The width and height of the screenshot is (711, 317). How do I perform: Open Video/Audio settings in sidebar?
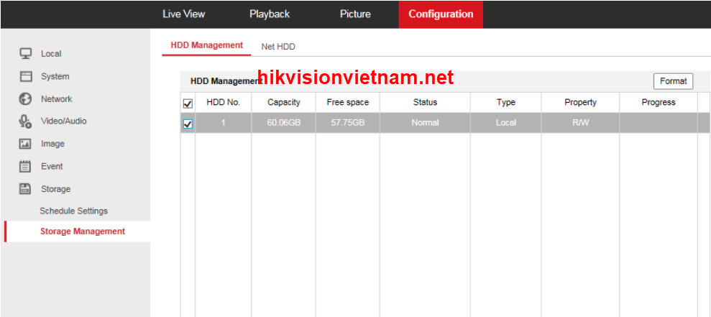(63, 121)
